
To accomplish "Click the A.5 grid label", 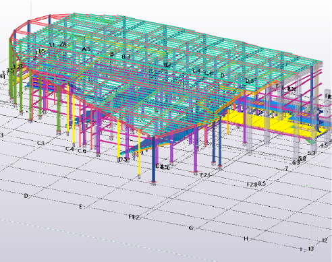I will 86,49.
